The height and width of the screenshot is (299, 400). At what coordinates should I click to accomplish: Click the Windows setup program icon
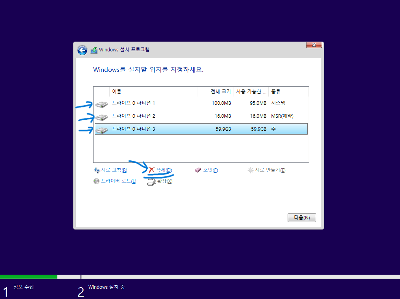(94, 50)
